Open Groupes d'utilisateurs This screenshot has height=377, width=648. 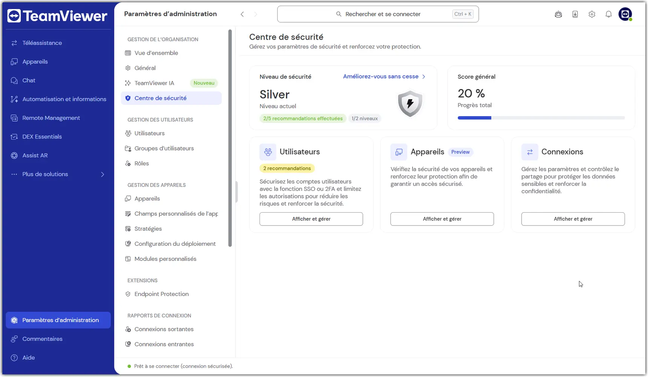click(171, 149)
